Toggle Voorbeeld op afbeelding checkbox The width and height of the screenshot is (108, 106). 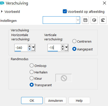(x=65, y=11)
